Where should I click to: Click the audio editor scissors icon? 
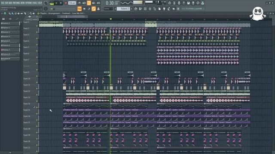tap(174, 3)
